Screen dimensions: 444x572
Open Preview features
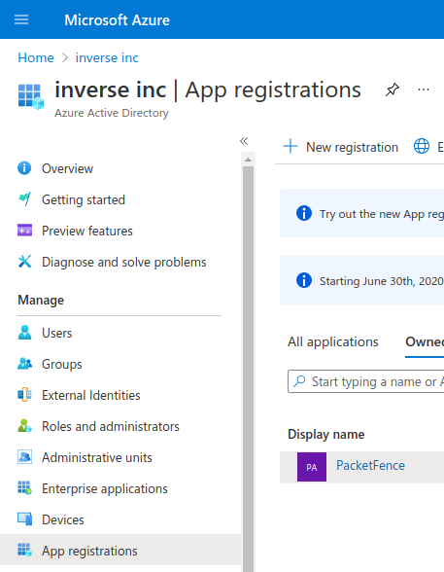(87, 231)
